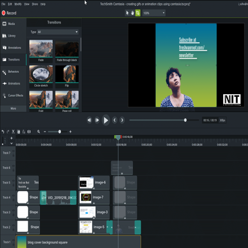Click the Redo icon in timeline toolbar
Screen dimensions: 248x248
8,131
